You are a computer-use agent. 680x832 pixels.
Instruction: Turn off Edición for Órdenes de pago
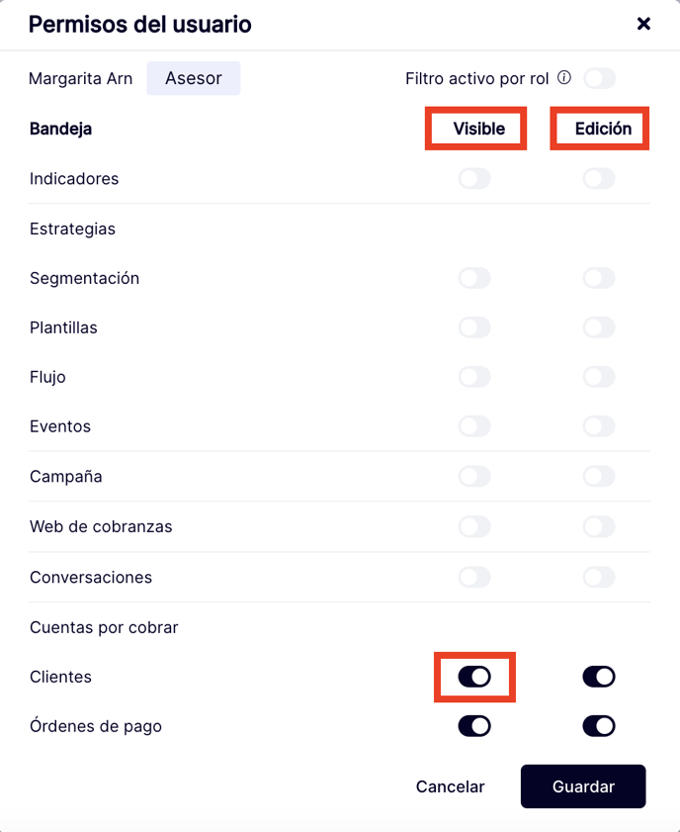[x=599, y=726]
